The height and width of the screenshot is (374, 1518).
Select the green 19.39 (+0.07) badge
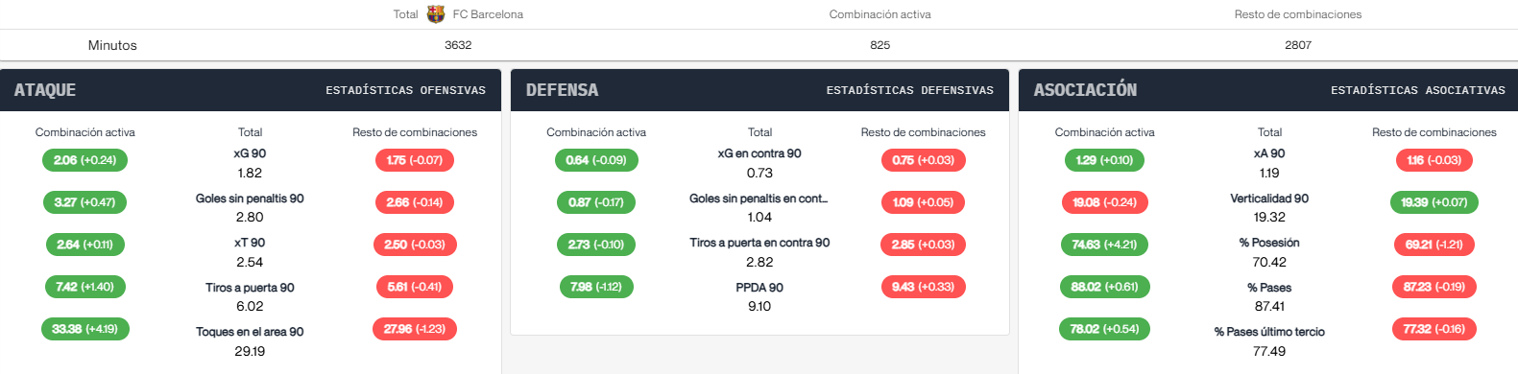[1434, 202]
